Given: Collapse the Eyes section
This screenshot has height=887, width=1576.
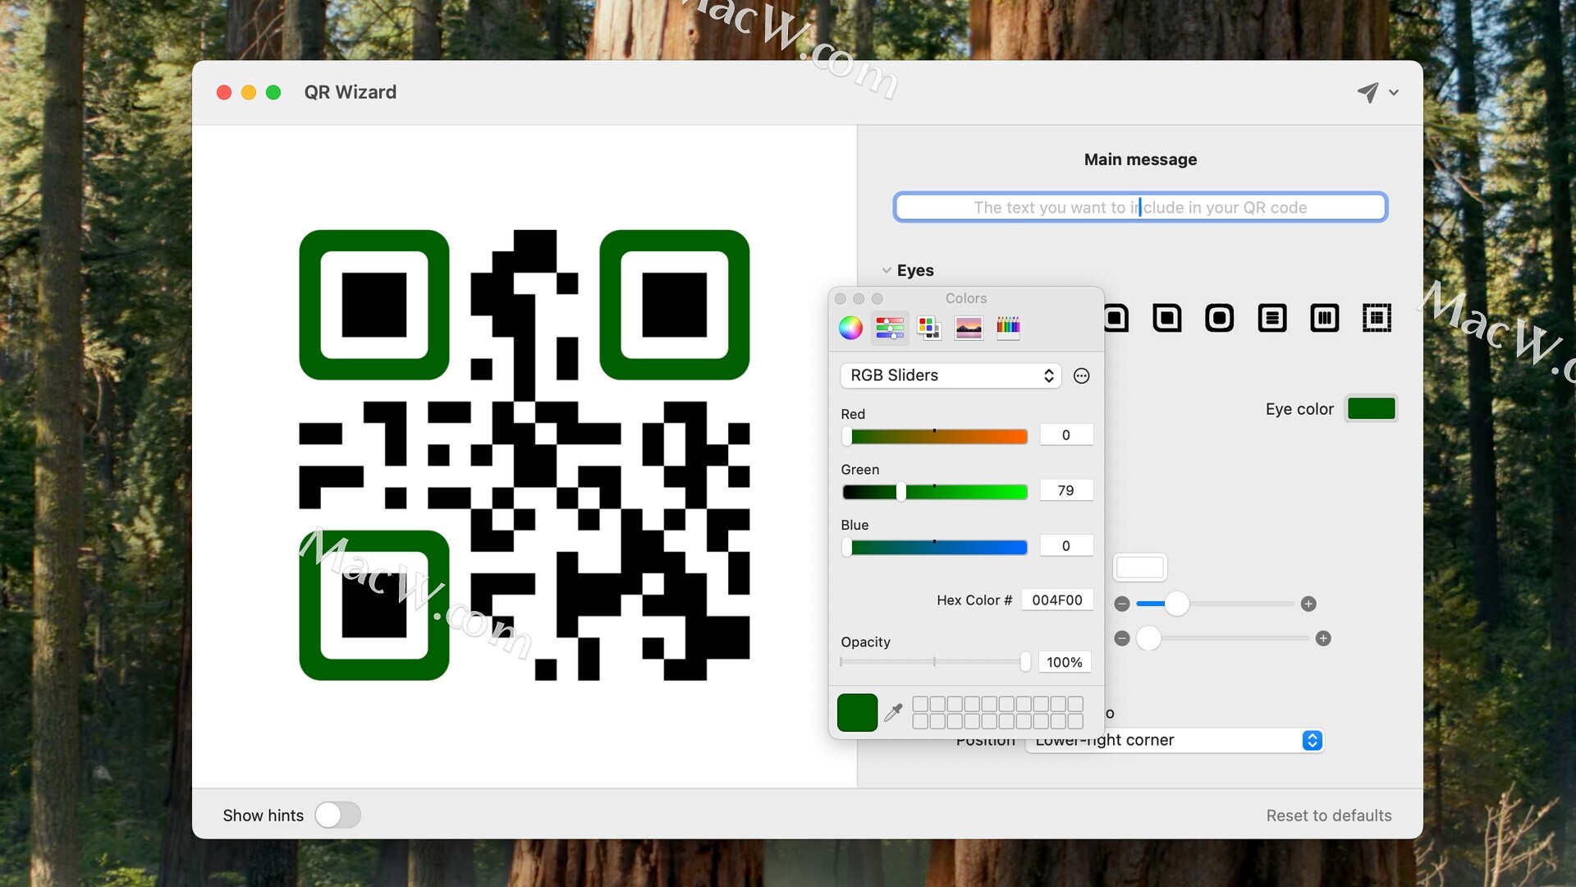Looking at the screenshot, I should pyautogui.click(x=886, y=270).
